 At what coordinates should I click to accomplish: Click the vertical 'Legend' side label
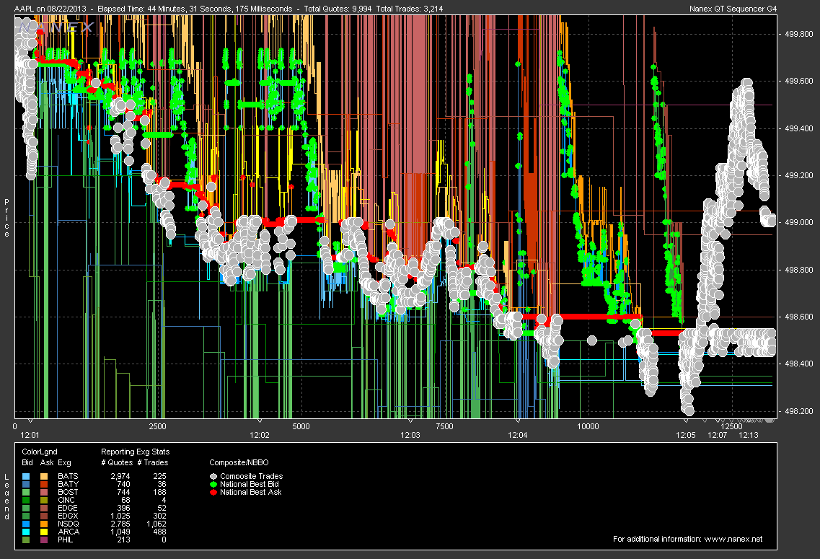click(6, 496)
